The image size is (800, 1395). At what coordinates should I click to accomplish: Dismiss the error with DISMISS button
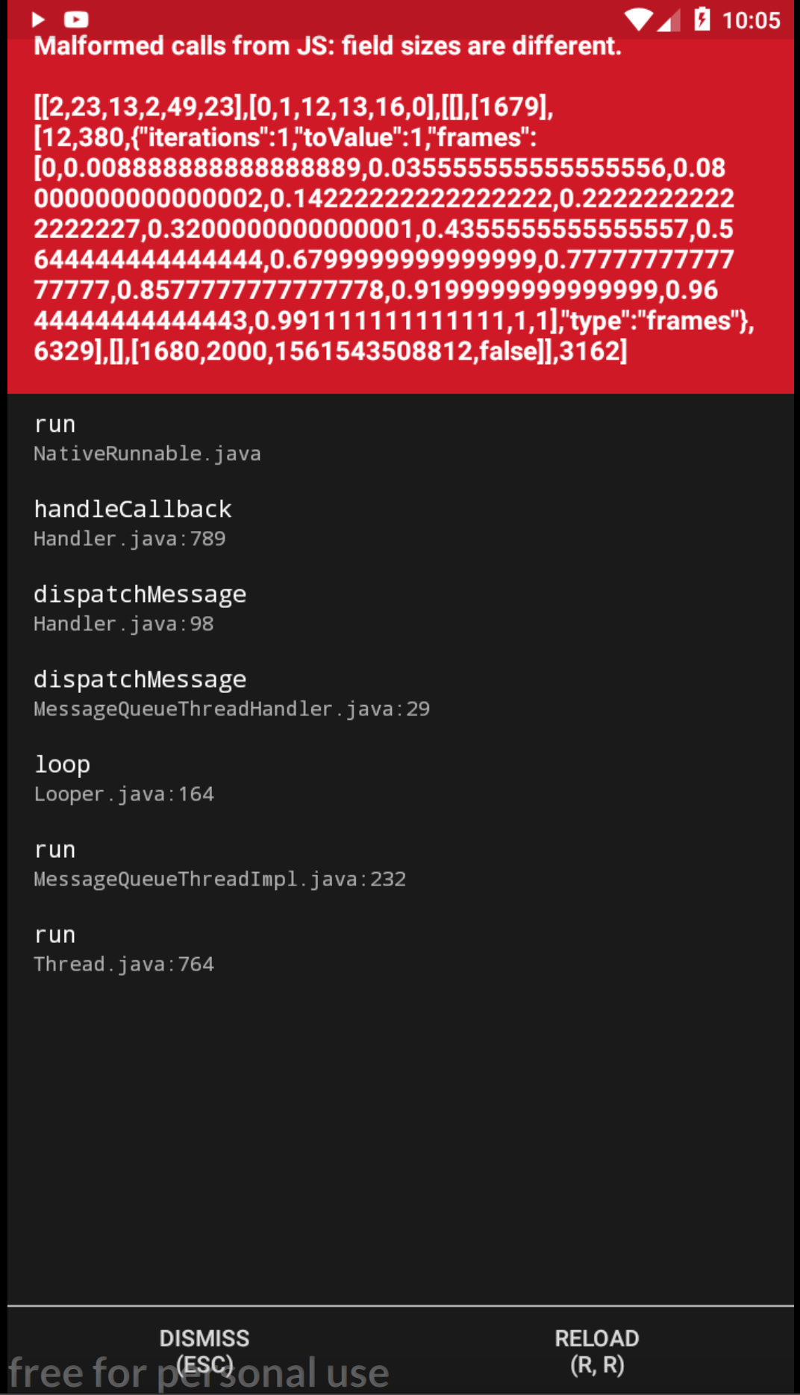pyautogui.click(x=205, y=1338)
